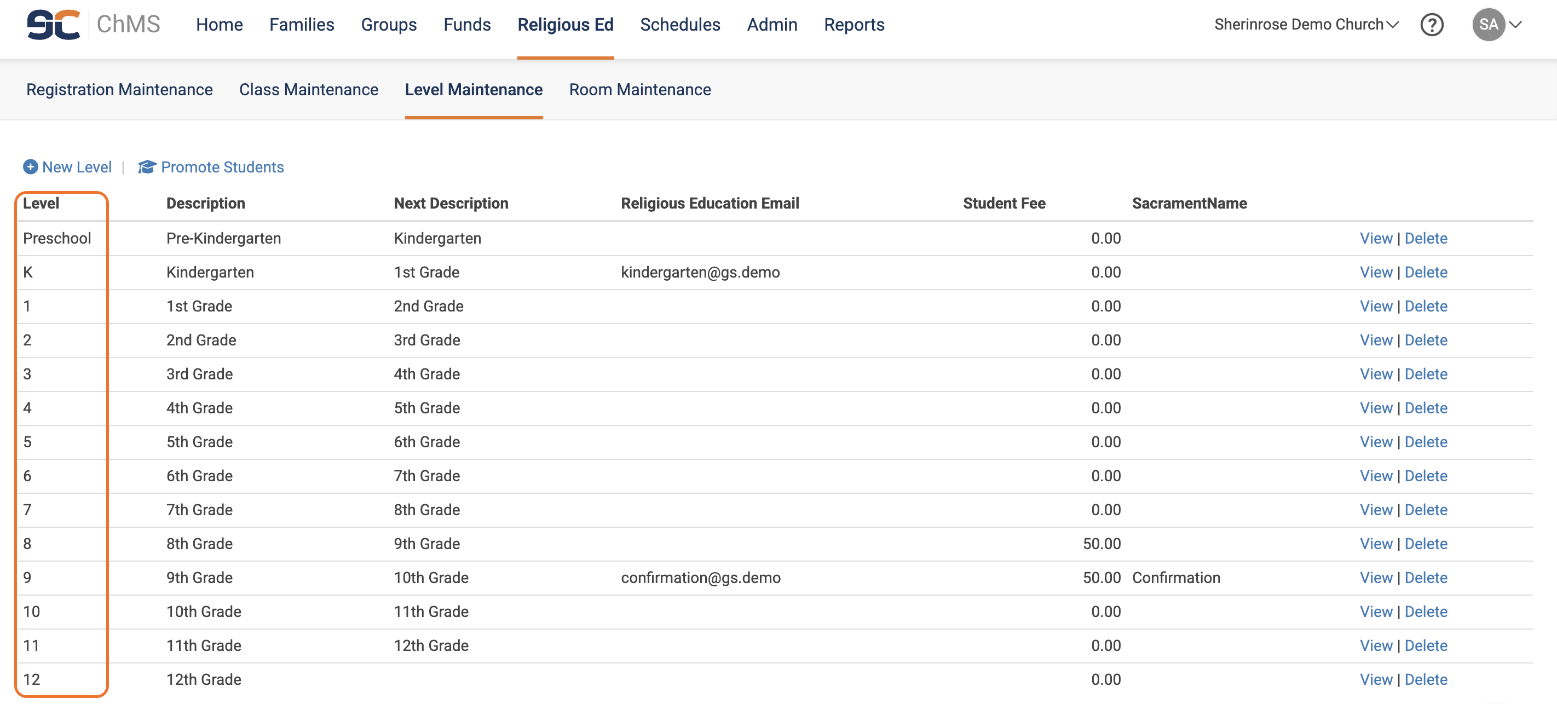The height and width of the screenshot is (704, 1557).
Task: Click the Promote Students graduation cap icon
Action: [x=147, y=167]
